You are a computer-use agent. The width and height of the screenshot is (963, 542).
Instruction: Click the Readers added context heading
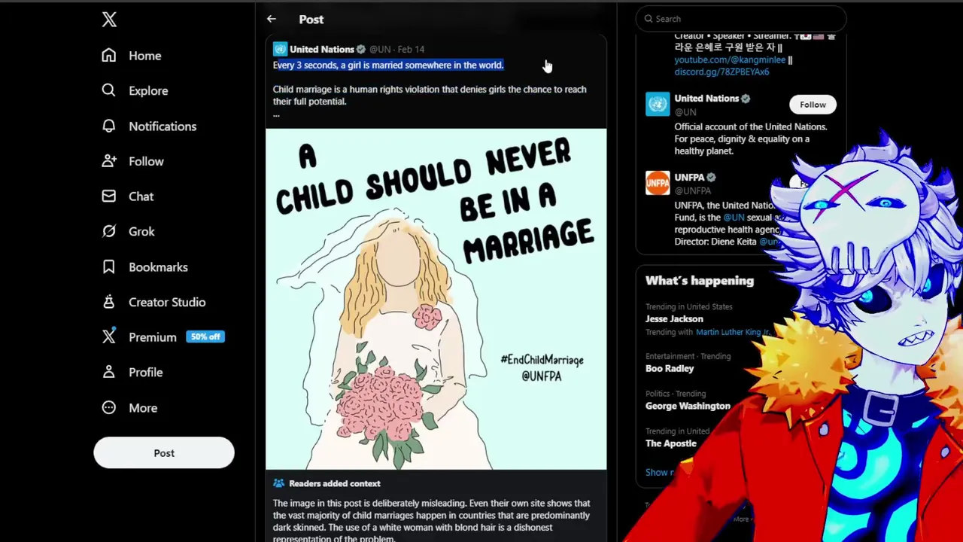[335, 483]
